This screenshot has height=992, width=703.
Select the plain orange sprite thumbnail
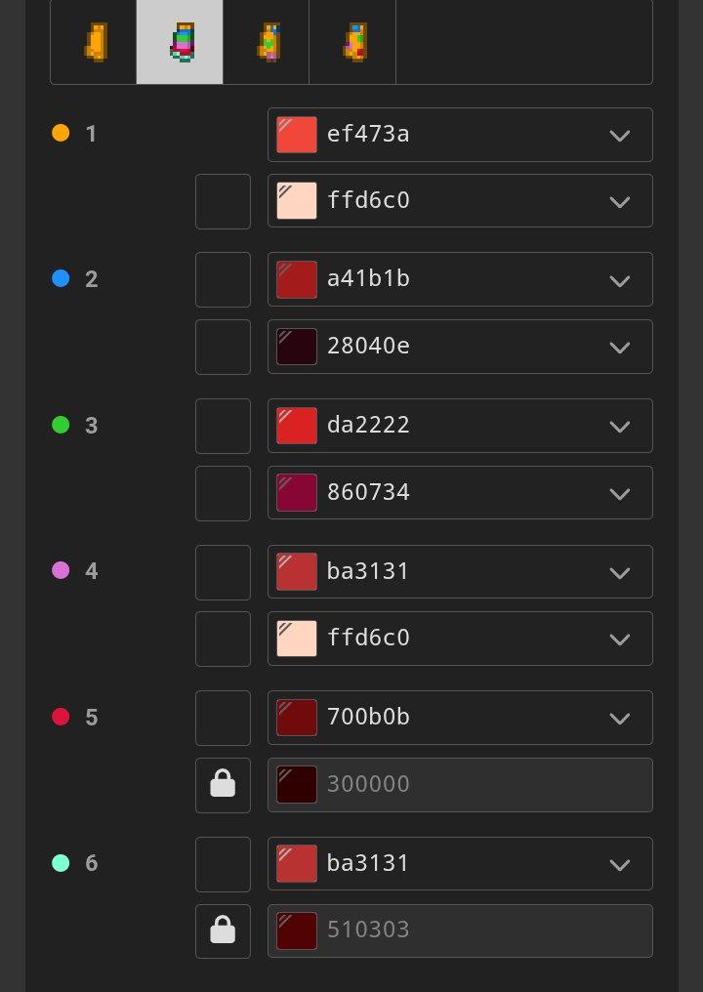pyautogui.click(x=93, y=42)
